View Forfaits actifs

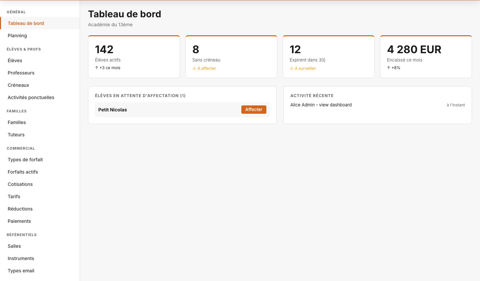[40, 172]
